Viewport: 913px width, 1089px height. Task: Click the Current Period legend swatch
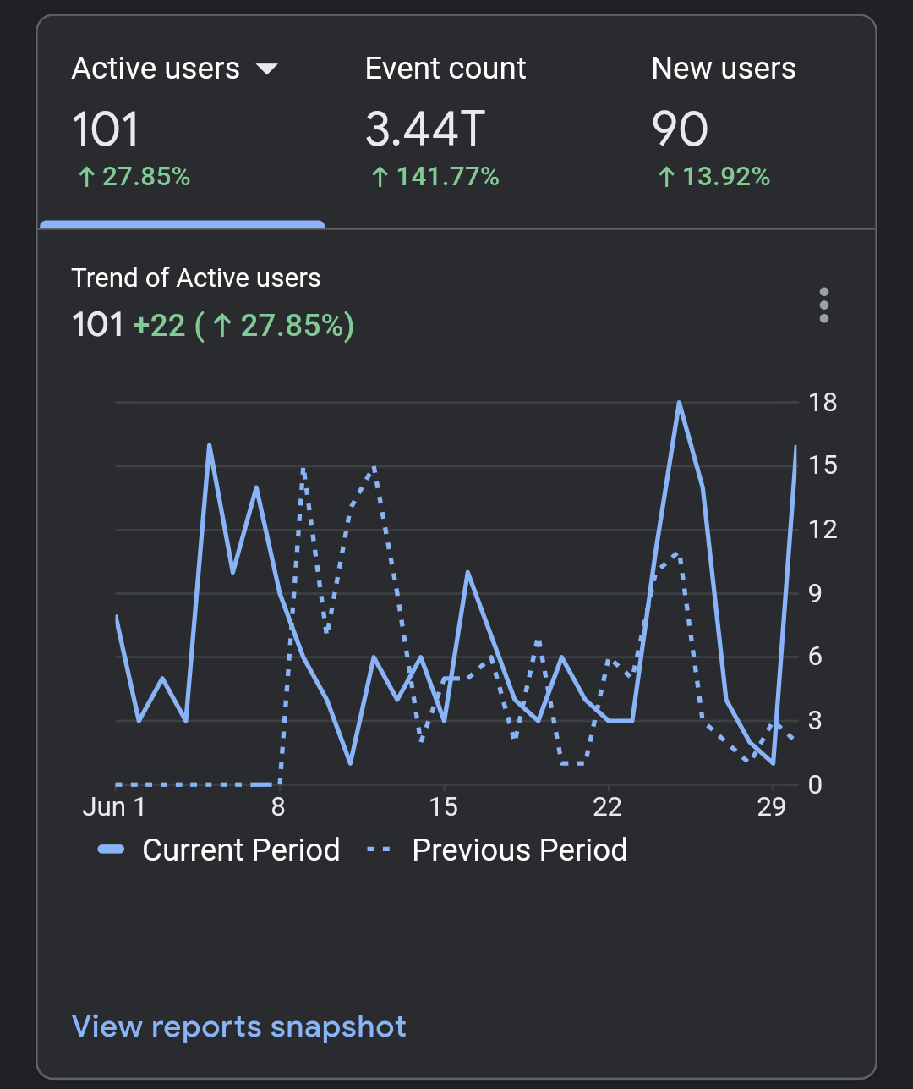tap(112, 850)
